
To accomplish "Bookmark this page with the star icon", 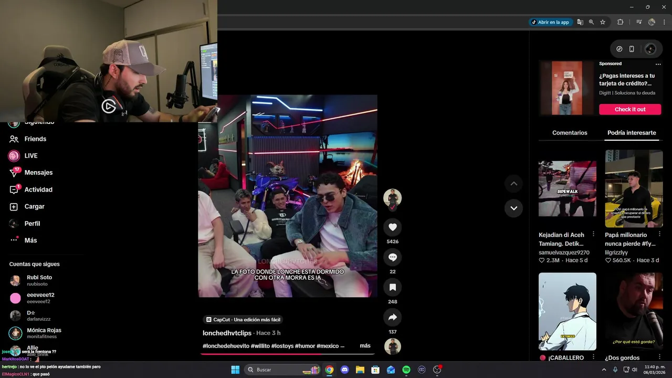I will (603, 22).
